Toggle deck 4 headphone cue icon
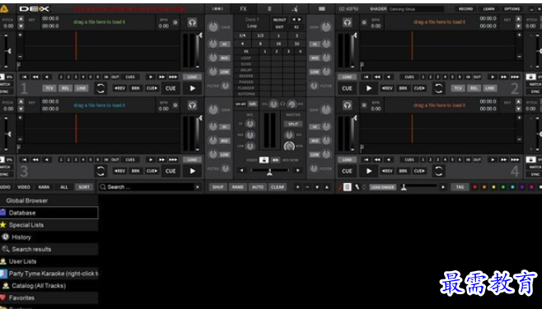Viewport: 542px width, 309px height. [348, 105]
